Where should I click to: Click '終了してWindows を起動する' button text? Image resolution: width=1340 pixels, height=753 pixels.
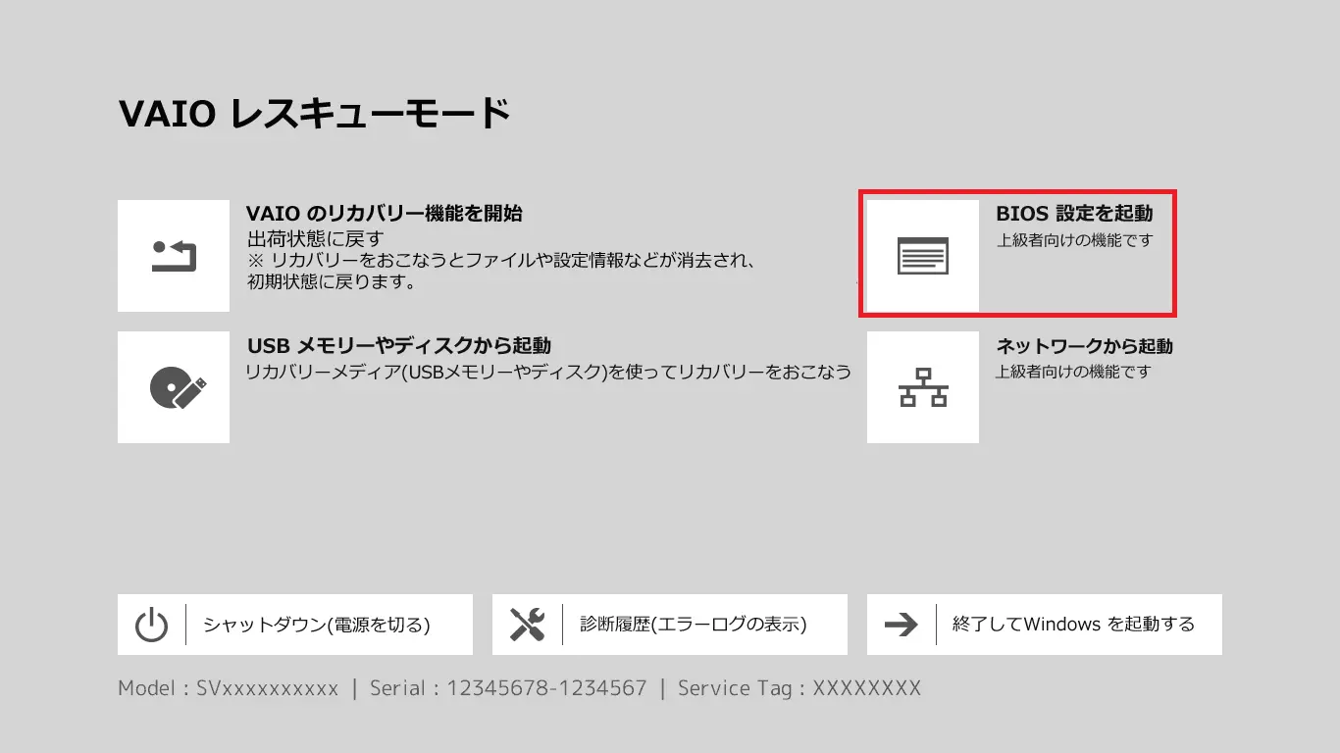click(x=1073, y=625)
